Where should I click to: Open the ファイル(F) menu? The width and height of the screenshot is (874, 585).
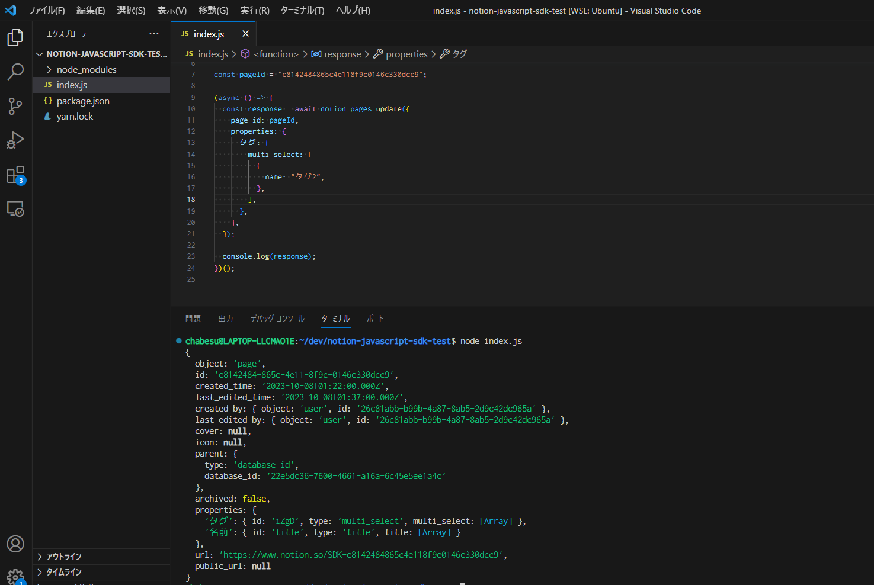click(x=47, y=10)
